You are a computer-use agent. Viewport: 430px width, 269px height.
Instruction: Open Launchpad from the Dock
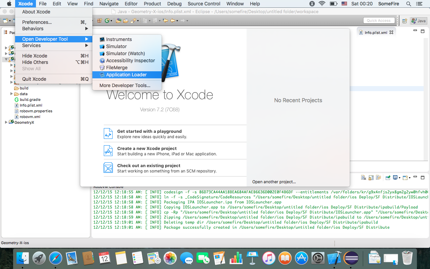(x=39, y=258)
